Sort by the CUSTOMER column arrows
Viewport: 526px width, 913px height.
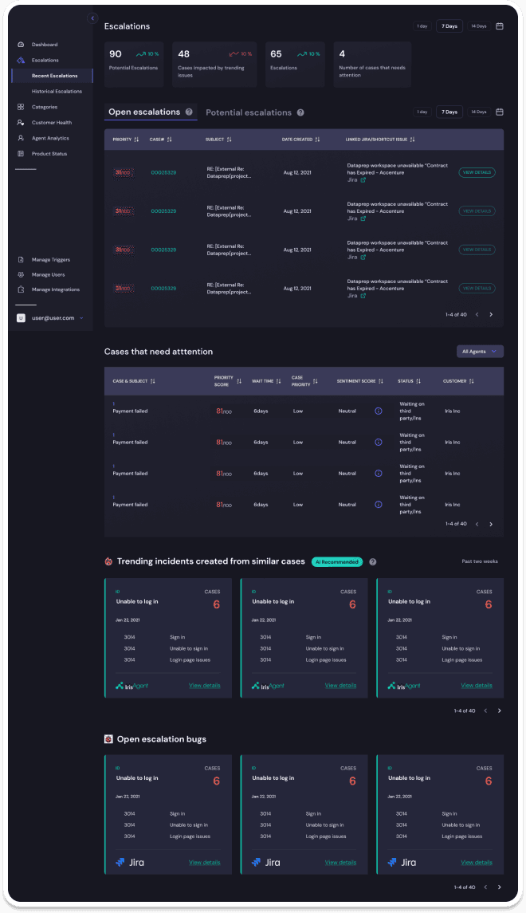click(x=472, y=381)
